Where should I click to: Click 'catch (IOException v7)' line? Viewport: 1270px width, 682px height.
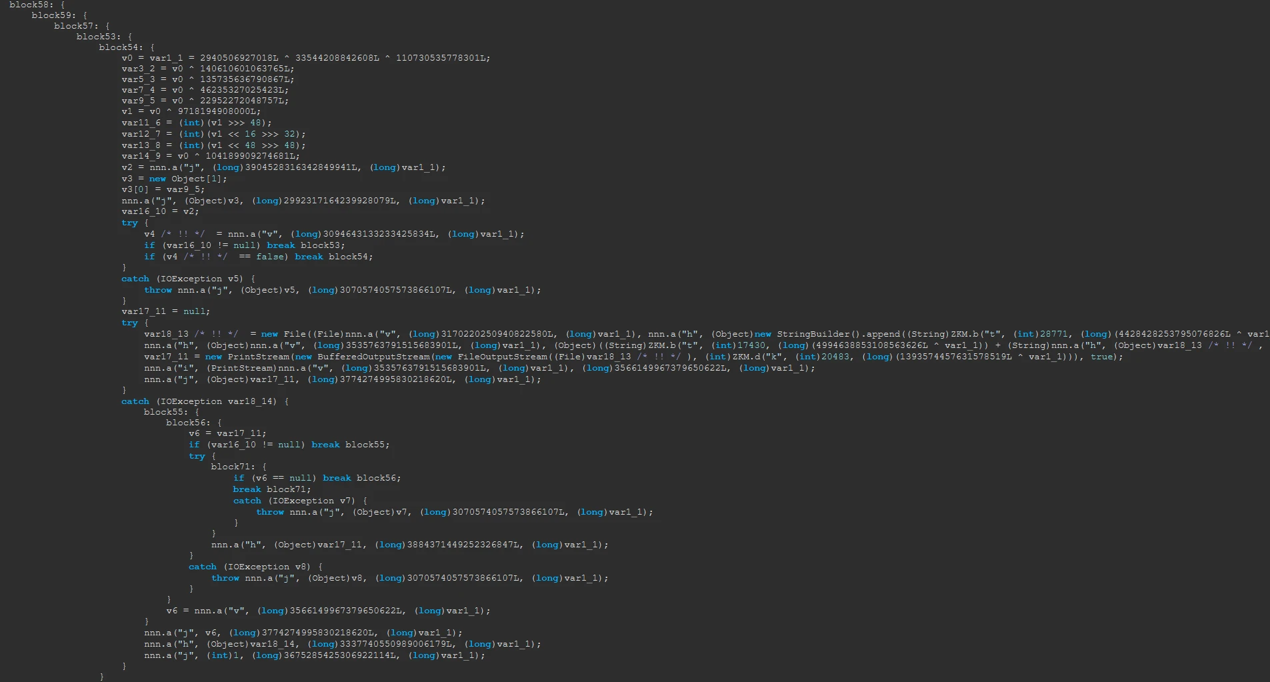(300, 501)
